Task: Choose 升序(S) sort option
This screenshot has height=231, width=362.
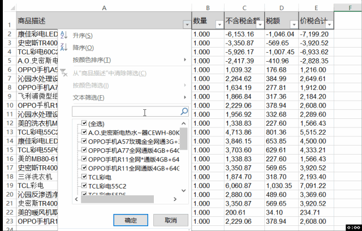Action: 83,36
